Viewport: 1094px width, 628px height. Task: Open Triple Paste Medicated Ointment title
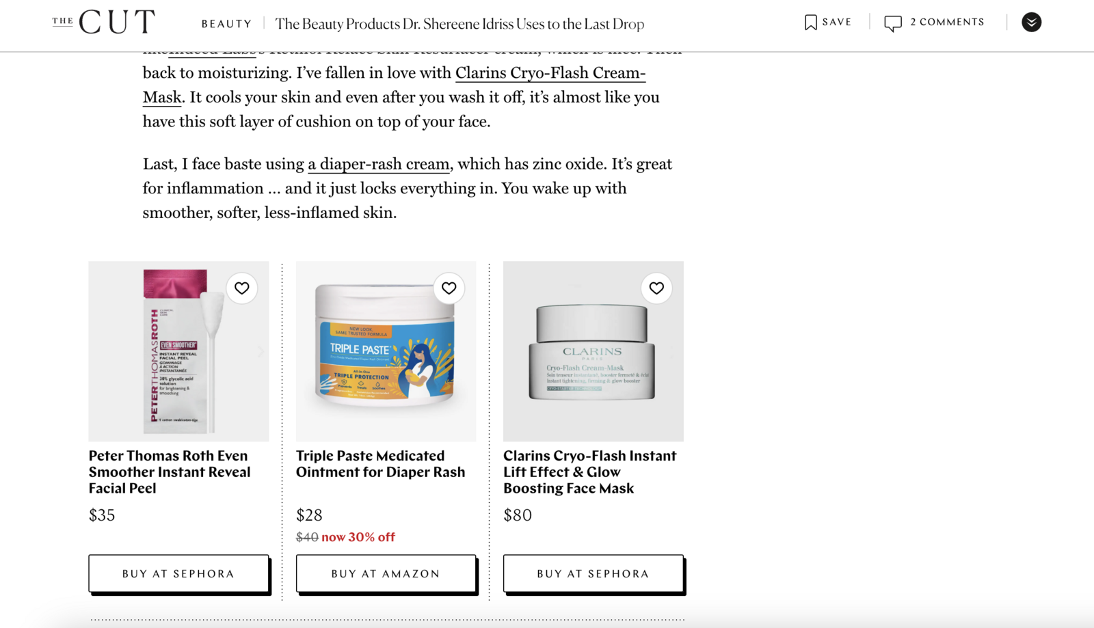point(380,464)
